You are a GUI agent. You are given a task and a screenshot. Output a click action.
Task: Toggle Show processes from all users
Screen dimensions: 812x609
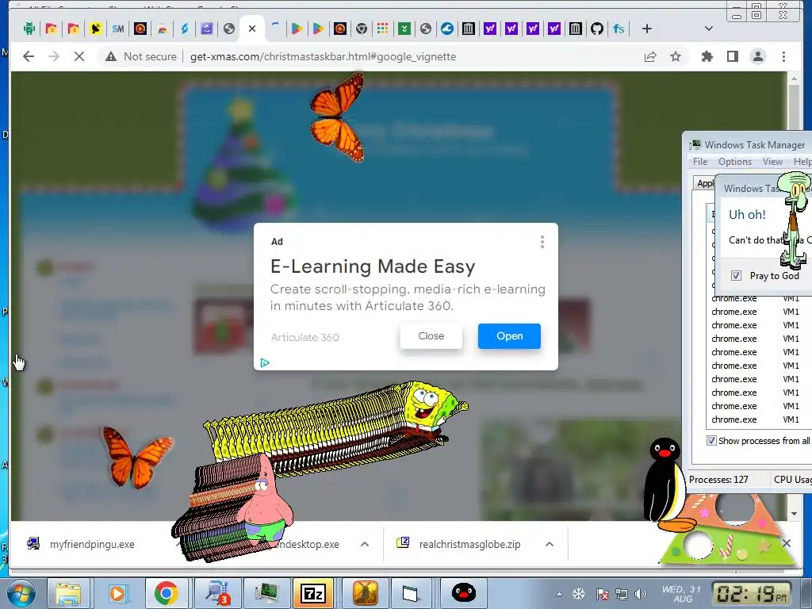[x=711, y=441]
